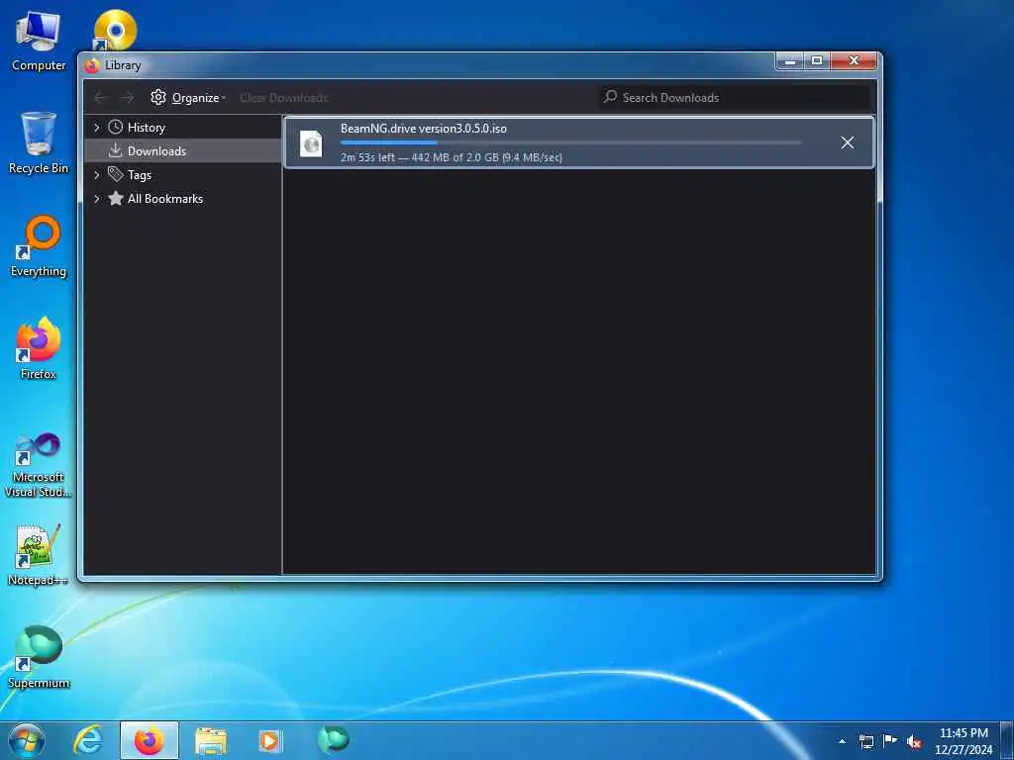Click the BeamNG.drive version3.0.5.0.iso filename

click(x=424, y=129)
